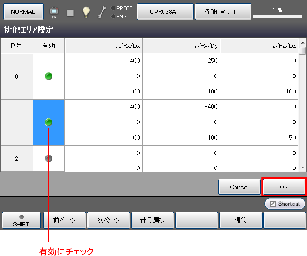Disable the valid indicator for area 0

(x=48, y=76)
